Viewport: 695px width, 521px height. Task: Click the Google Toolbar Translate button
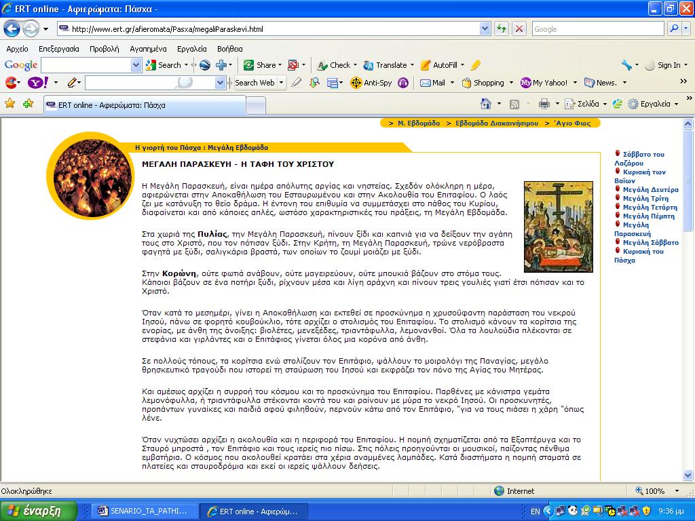tap(388, 65)
